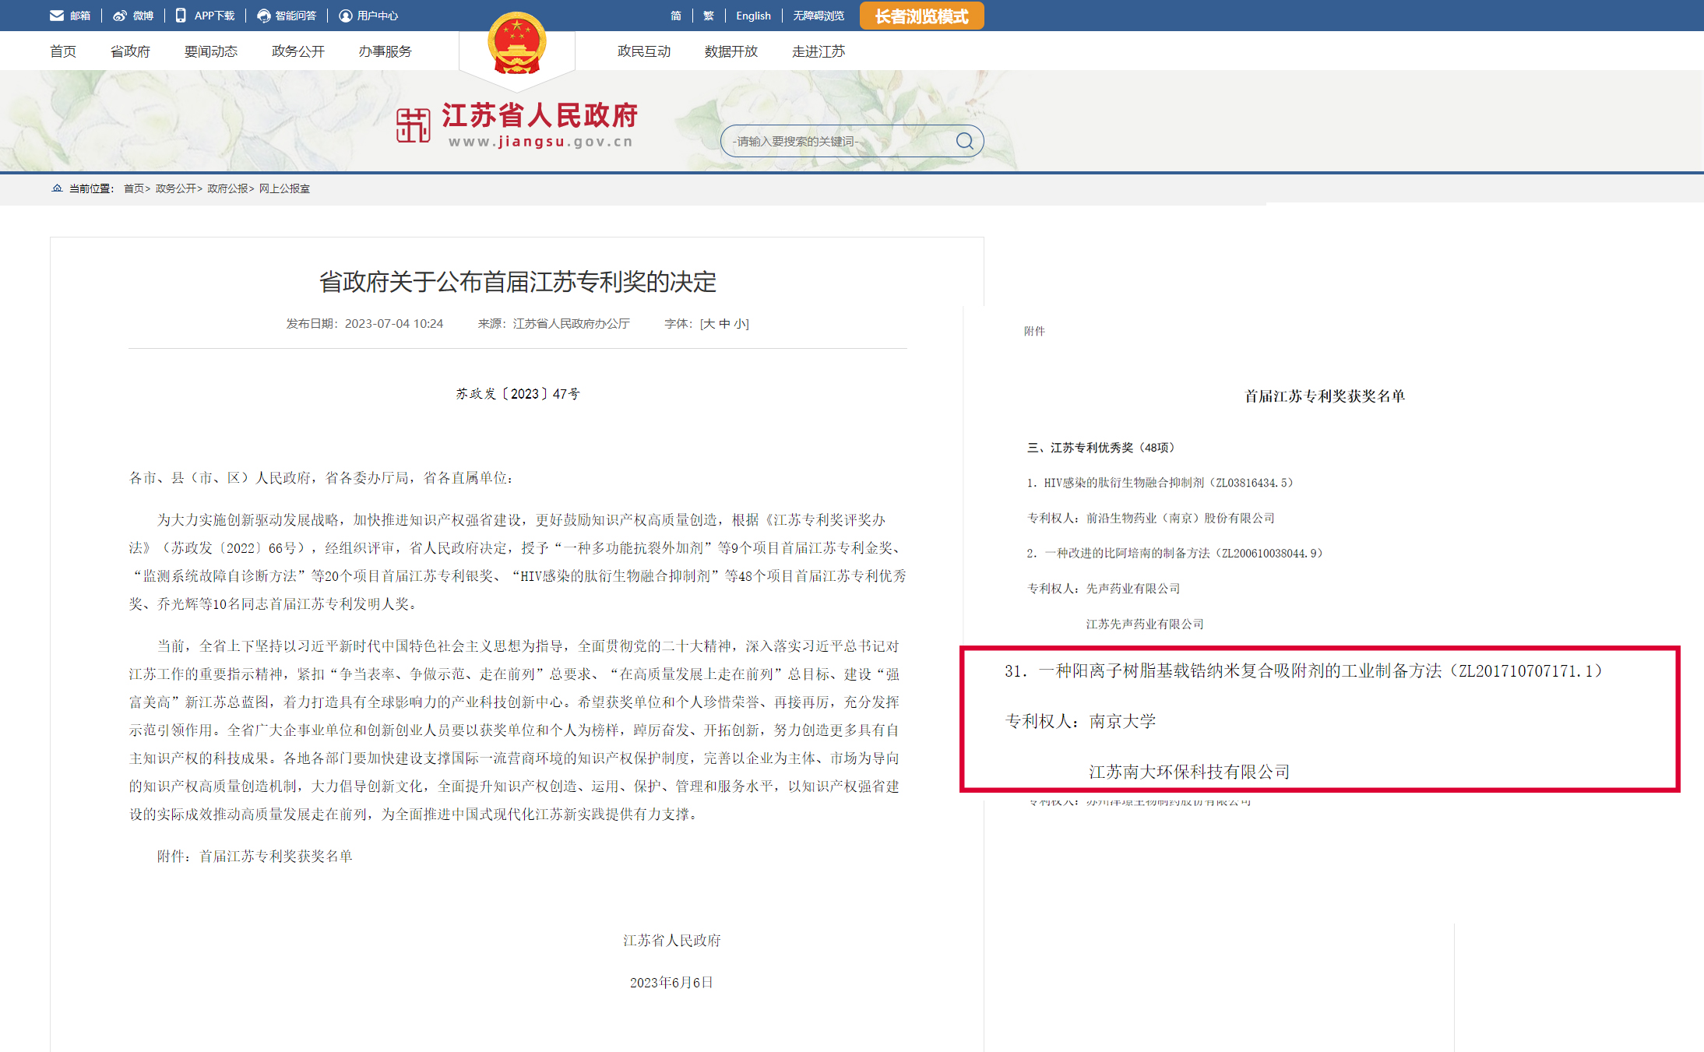Enable 长者浏览模式 mode

[921, 16]
